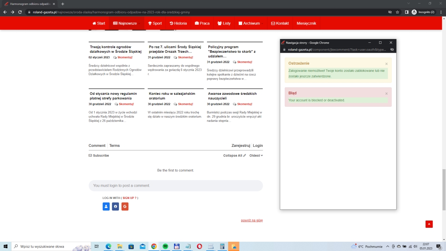Go to the Sport menu section
The height and width of the screenshot is (251, 446).
pos(155,23)
